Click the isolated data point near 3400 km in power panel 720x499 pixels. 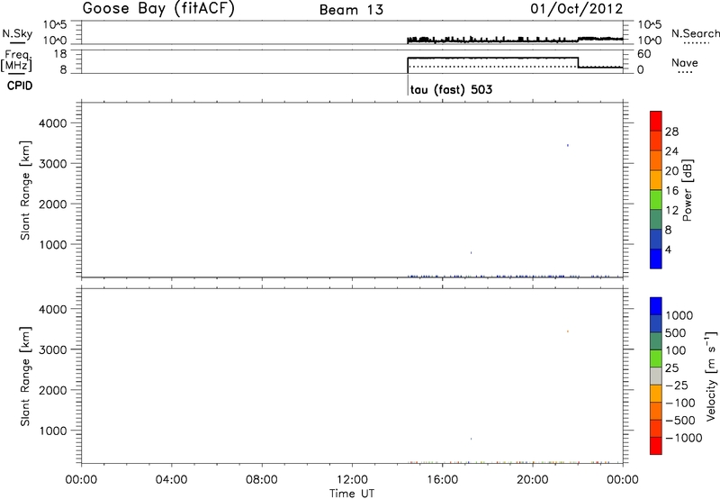coord(568,145)
